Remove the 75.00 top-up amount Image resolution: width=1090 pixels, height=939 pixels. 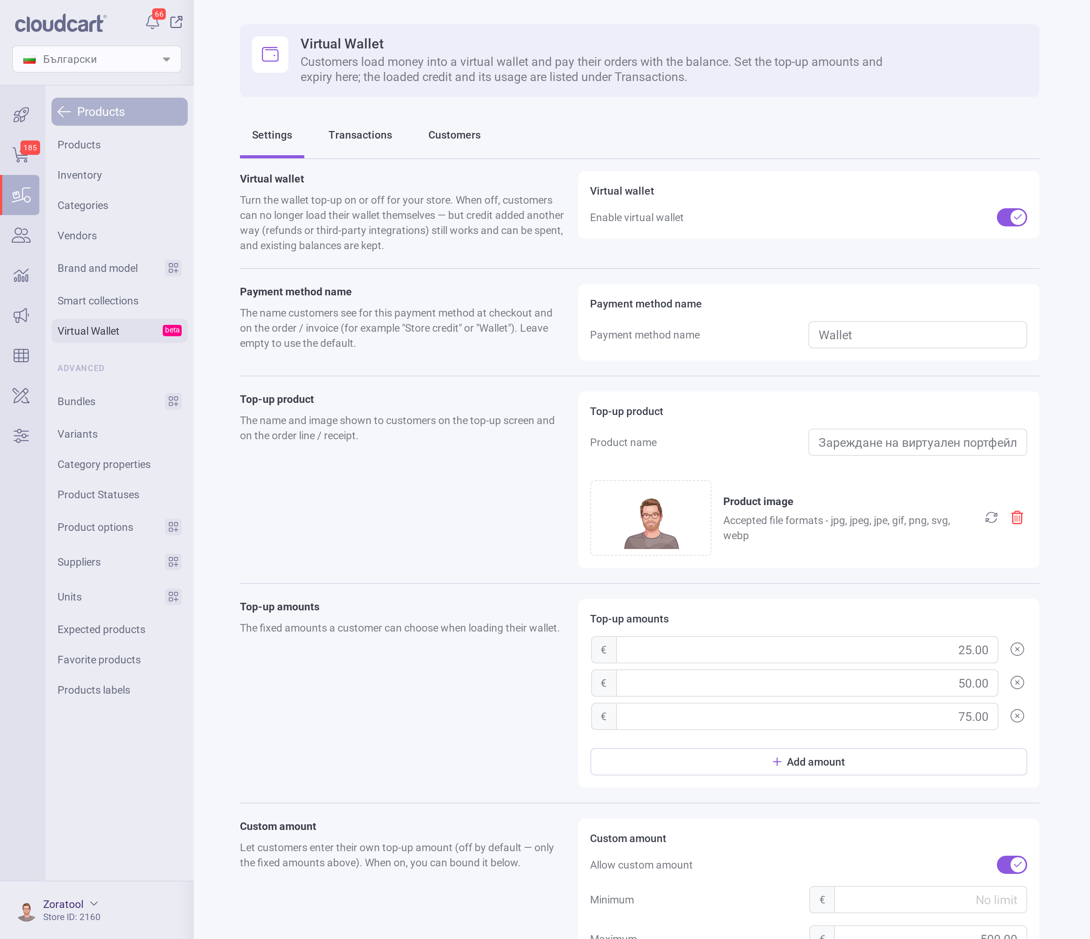[x=1017, y=716]
